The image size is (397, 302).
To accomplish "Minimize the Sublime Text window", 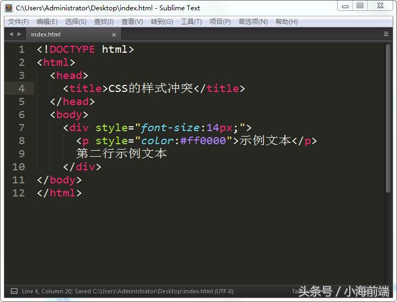I will pyautogui.click(x=345, y=6).
